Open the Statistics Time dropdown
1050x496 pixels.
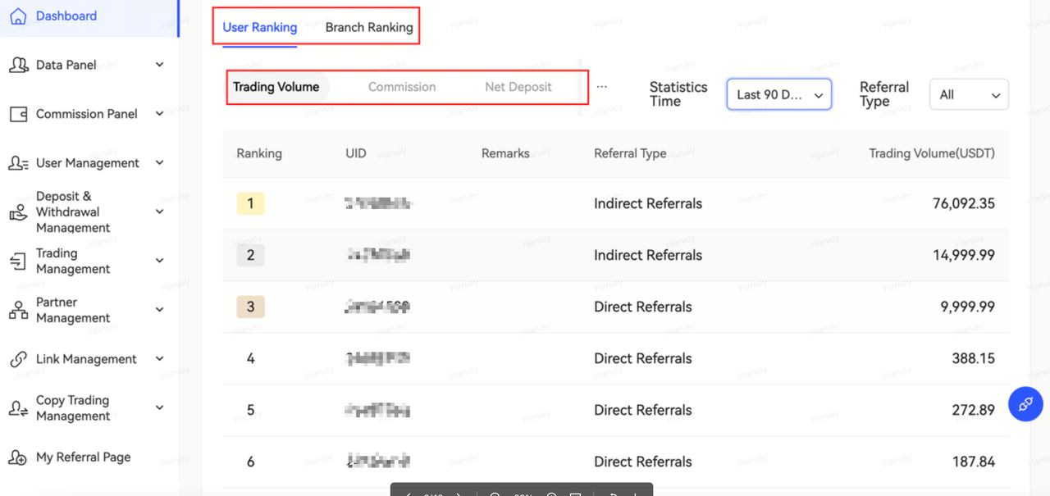coord(778,94)
